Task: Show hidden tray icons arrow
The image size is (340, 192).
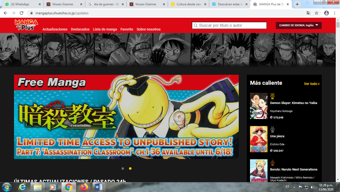Action: pyautogui.click(x=294, y=187)
